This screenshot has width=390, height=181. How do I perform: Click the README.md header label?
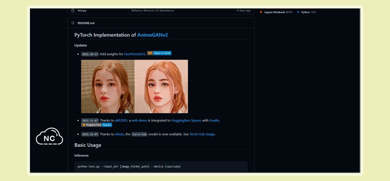pyautogui.click(x=86, y=23)
